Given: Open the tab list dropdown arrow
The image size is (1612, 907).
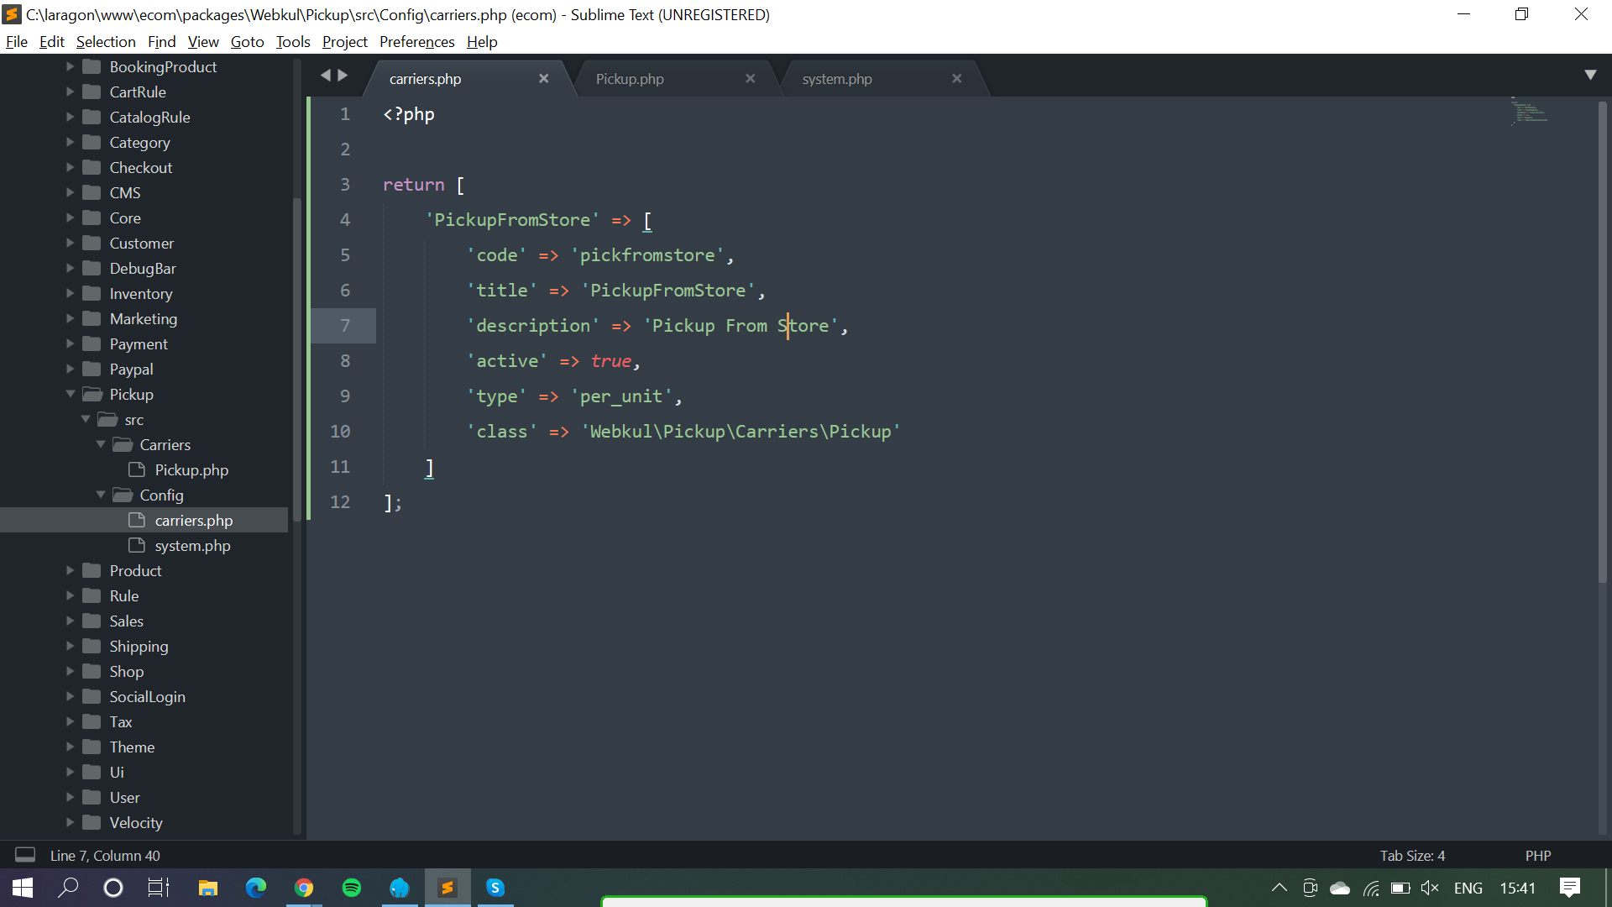Looking at the screenshot, I should tap(1590, 75).
